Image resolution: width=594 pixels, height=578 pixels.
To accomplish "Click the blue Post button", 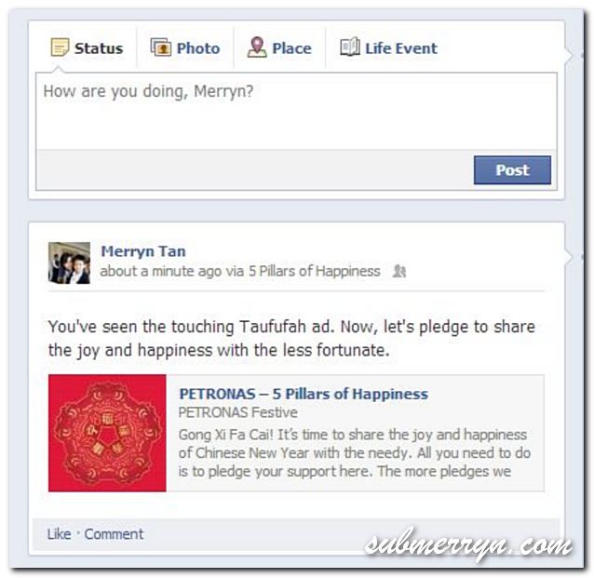I will click(x=512, y=170).
